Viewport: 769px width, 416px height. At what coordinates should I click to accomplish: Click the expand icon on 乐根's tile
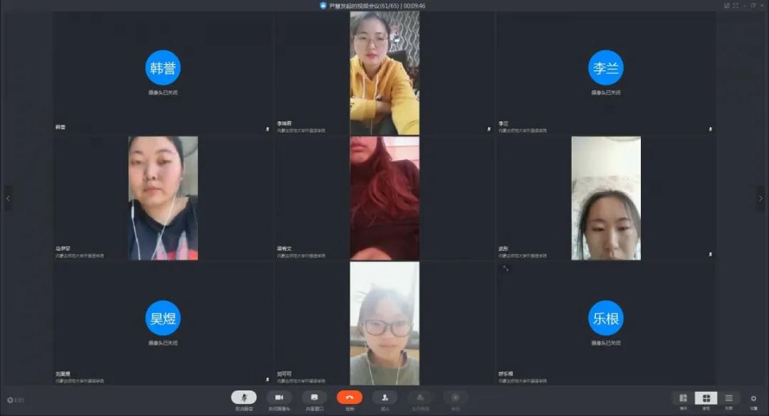(506, 268)
